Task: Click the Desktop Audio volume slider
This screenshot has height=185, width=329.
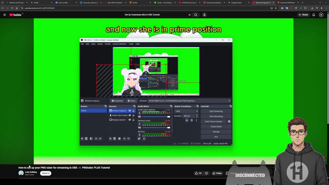Action: pos(156,127)
